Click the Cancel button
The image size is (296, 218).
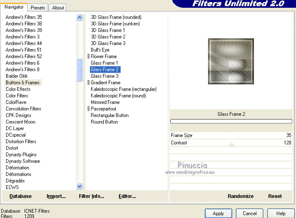coord(249,214)
